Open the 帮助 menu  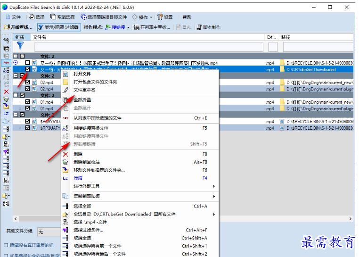(187, 17)
